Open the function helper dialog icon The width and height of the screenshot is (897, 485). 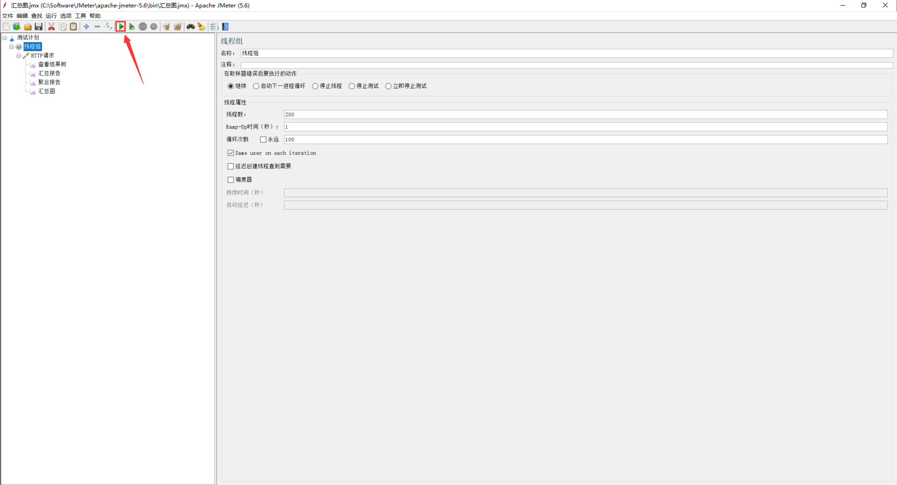click(214, 27)
